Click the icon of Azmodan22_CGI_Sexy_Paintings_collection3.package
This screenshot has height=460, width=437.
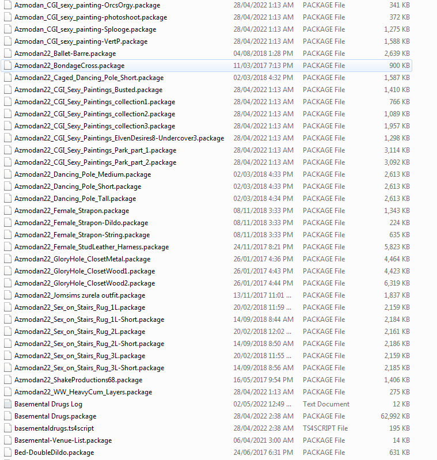click(x=8, y=126)
